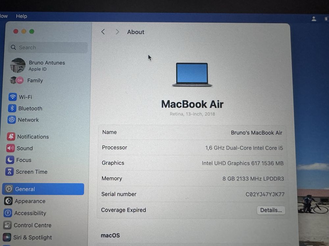Click the magnifying glass search icon
The height and width of the screenshot is (246, 329).
tap(13, 47)
